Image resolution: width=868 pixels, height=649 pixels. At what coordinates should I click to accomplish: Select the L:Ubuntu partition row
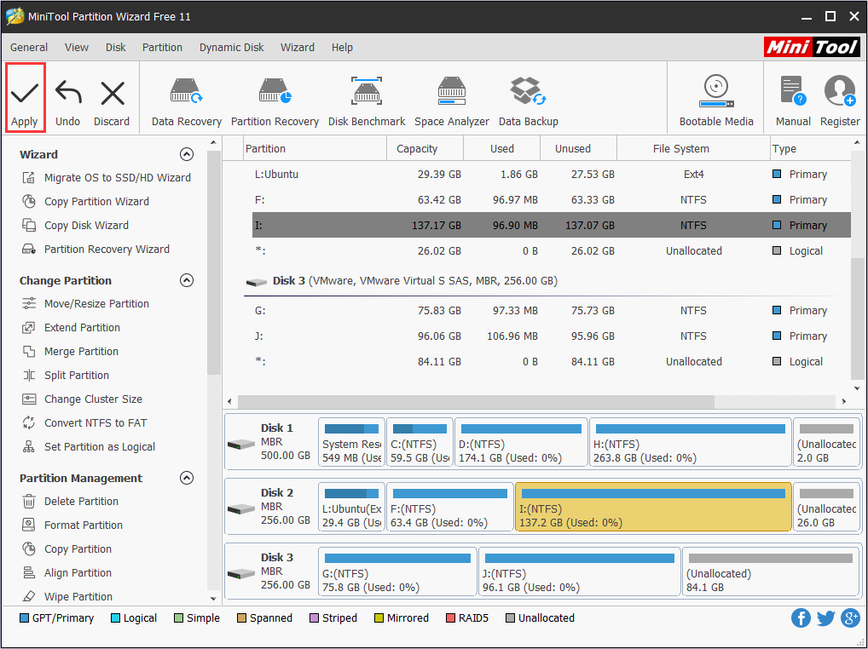click(552, 174)
